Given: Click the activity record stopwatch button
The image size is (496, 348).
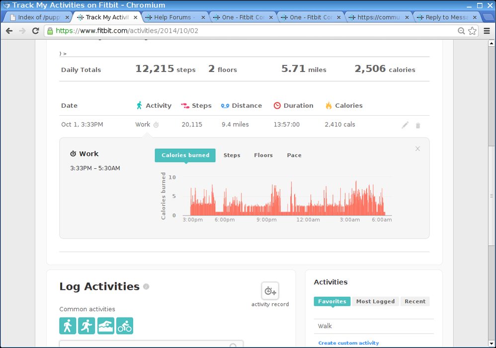Looking at the screenshot, I should 270,291.
